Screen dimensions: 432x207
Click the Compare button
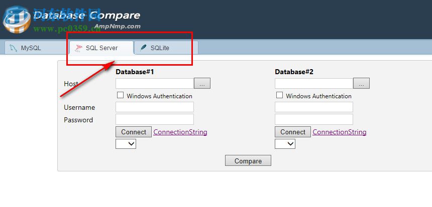248,161
